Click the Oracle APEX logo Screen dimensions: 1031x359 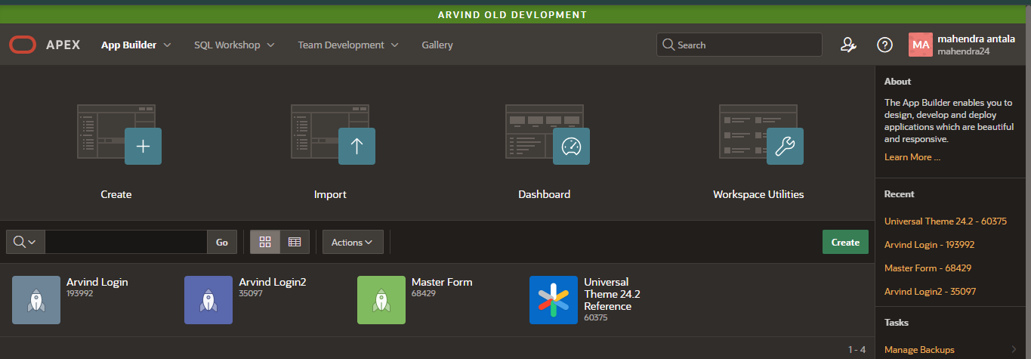tap(23, 45)
